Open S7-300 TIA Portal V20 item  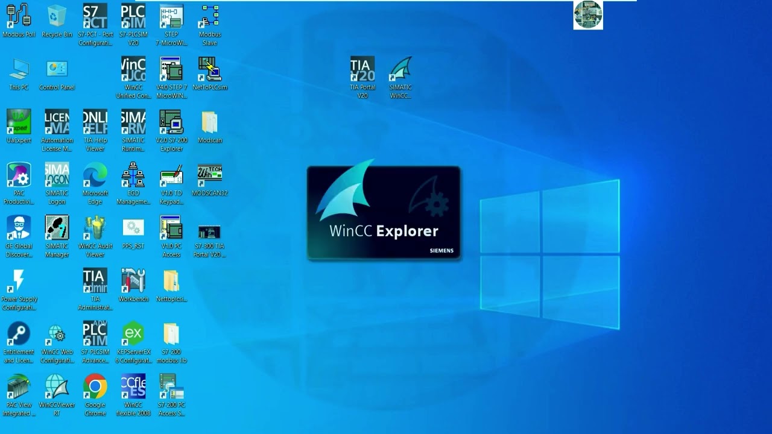coord(209,240)
